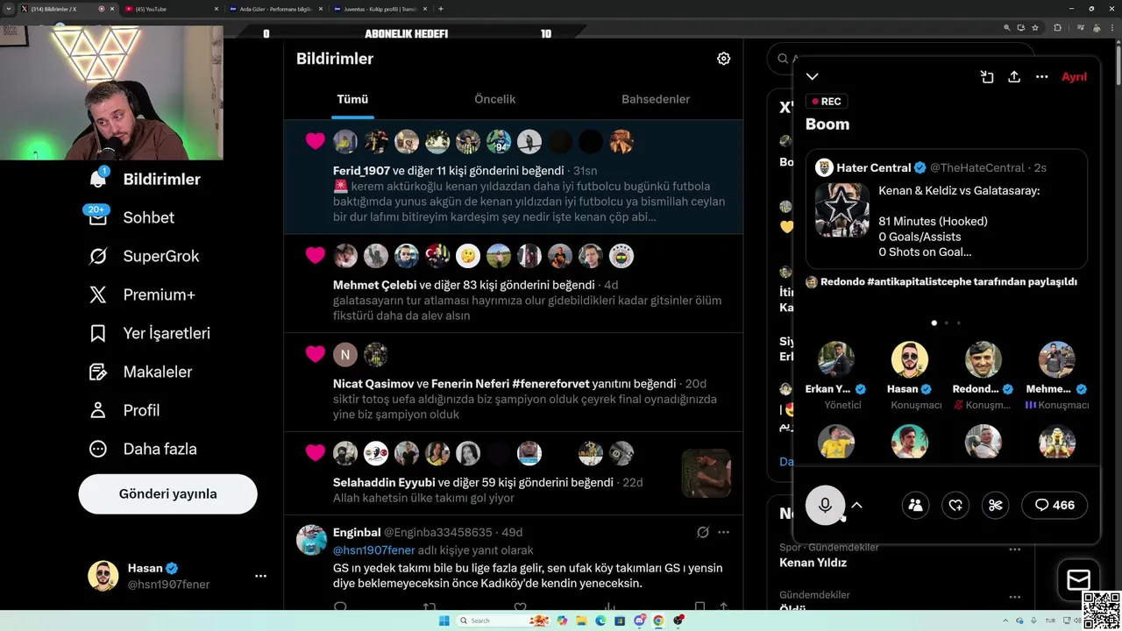The image size is (1122, 631).
Task: Open Enginbal's profile avatar
Action: tap(311, 540)
